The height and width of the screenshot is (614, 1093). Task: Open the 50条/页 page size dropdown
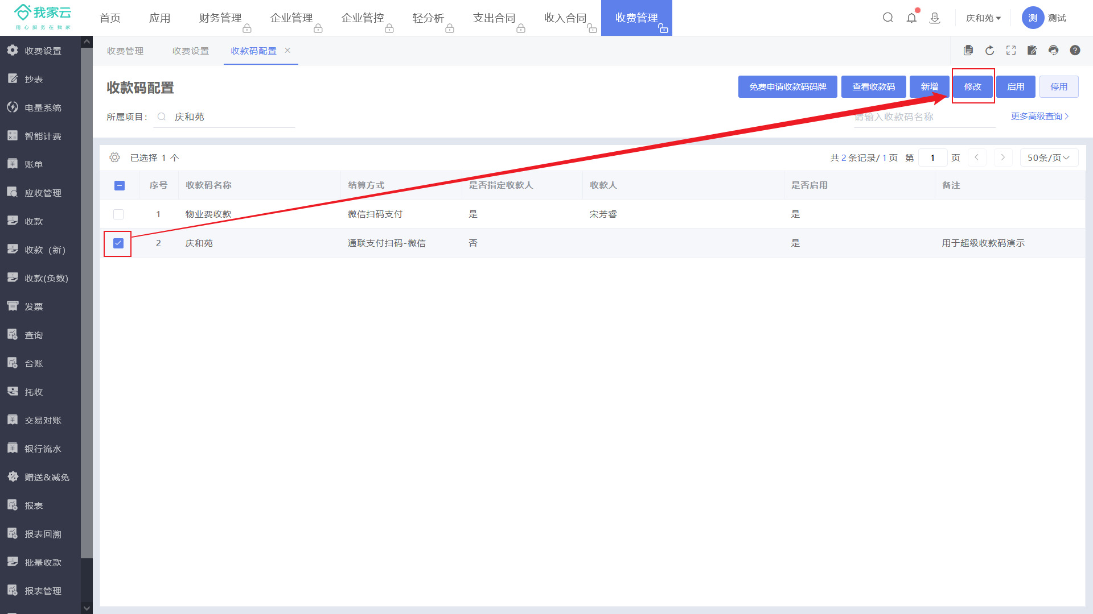point(1049,157)
